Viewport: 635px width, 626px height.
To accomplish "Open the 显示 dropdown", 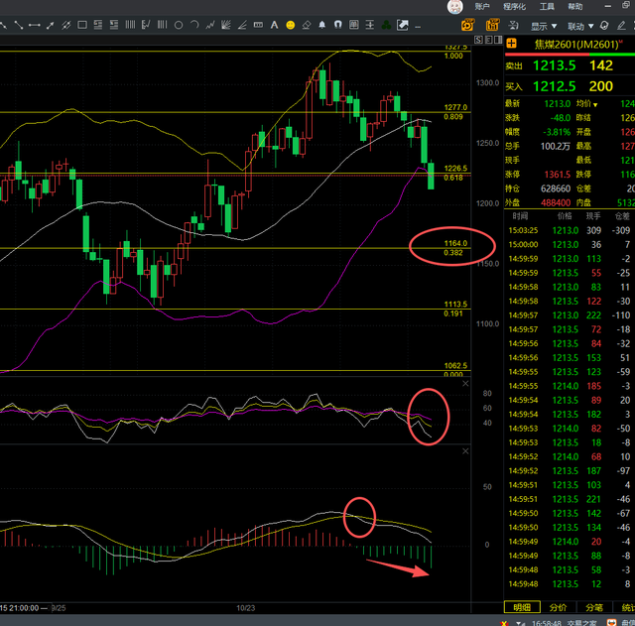I will tap(544, 27).
